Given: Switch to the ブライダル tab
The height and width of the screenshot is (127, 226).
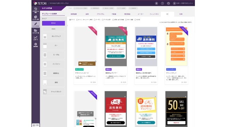Looking at the screenshot, I should coord(100,14).
